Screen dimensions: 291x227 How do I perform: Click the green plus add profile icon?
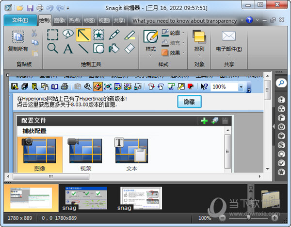[x=204, y=121]
